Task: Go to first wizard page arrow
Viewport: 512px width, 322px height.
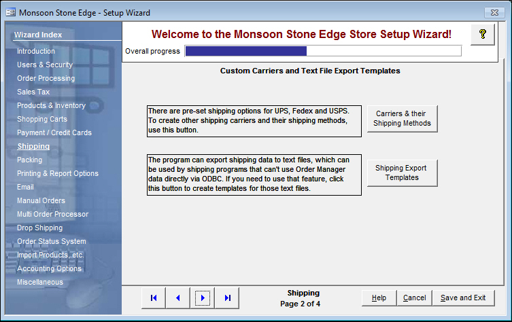Action: [x=154, y=298]
